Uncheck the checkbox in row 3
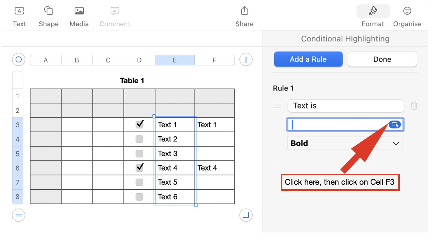The image size is (432, 242). click(139, 124)
